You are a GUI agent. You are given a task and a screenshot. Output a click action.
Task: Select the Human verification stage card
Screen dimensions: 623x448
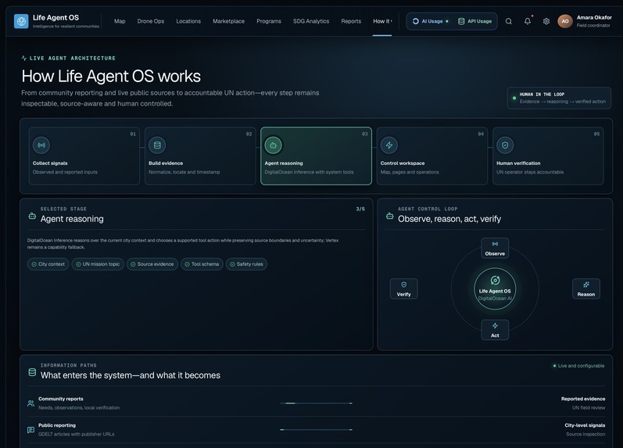pyautogui.click(x=548, y=156)
